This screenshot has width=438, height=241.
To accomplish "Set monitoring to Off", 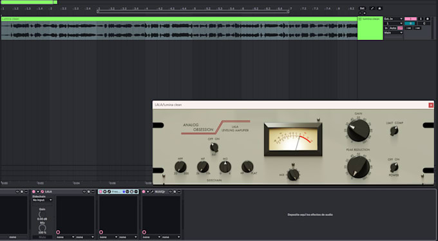I will [x=400, y=28].
